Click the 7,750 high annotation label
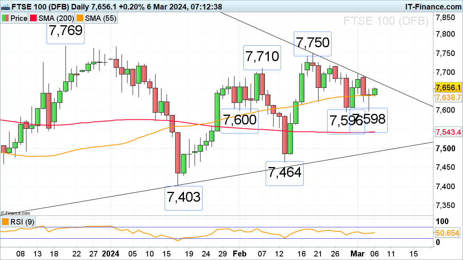463x260 pixels. coord(313,43)
